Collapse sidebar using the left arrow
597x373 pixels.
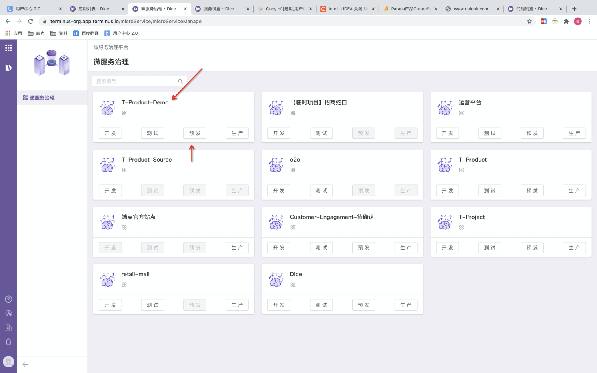point(26,364)
